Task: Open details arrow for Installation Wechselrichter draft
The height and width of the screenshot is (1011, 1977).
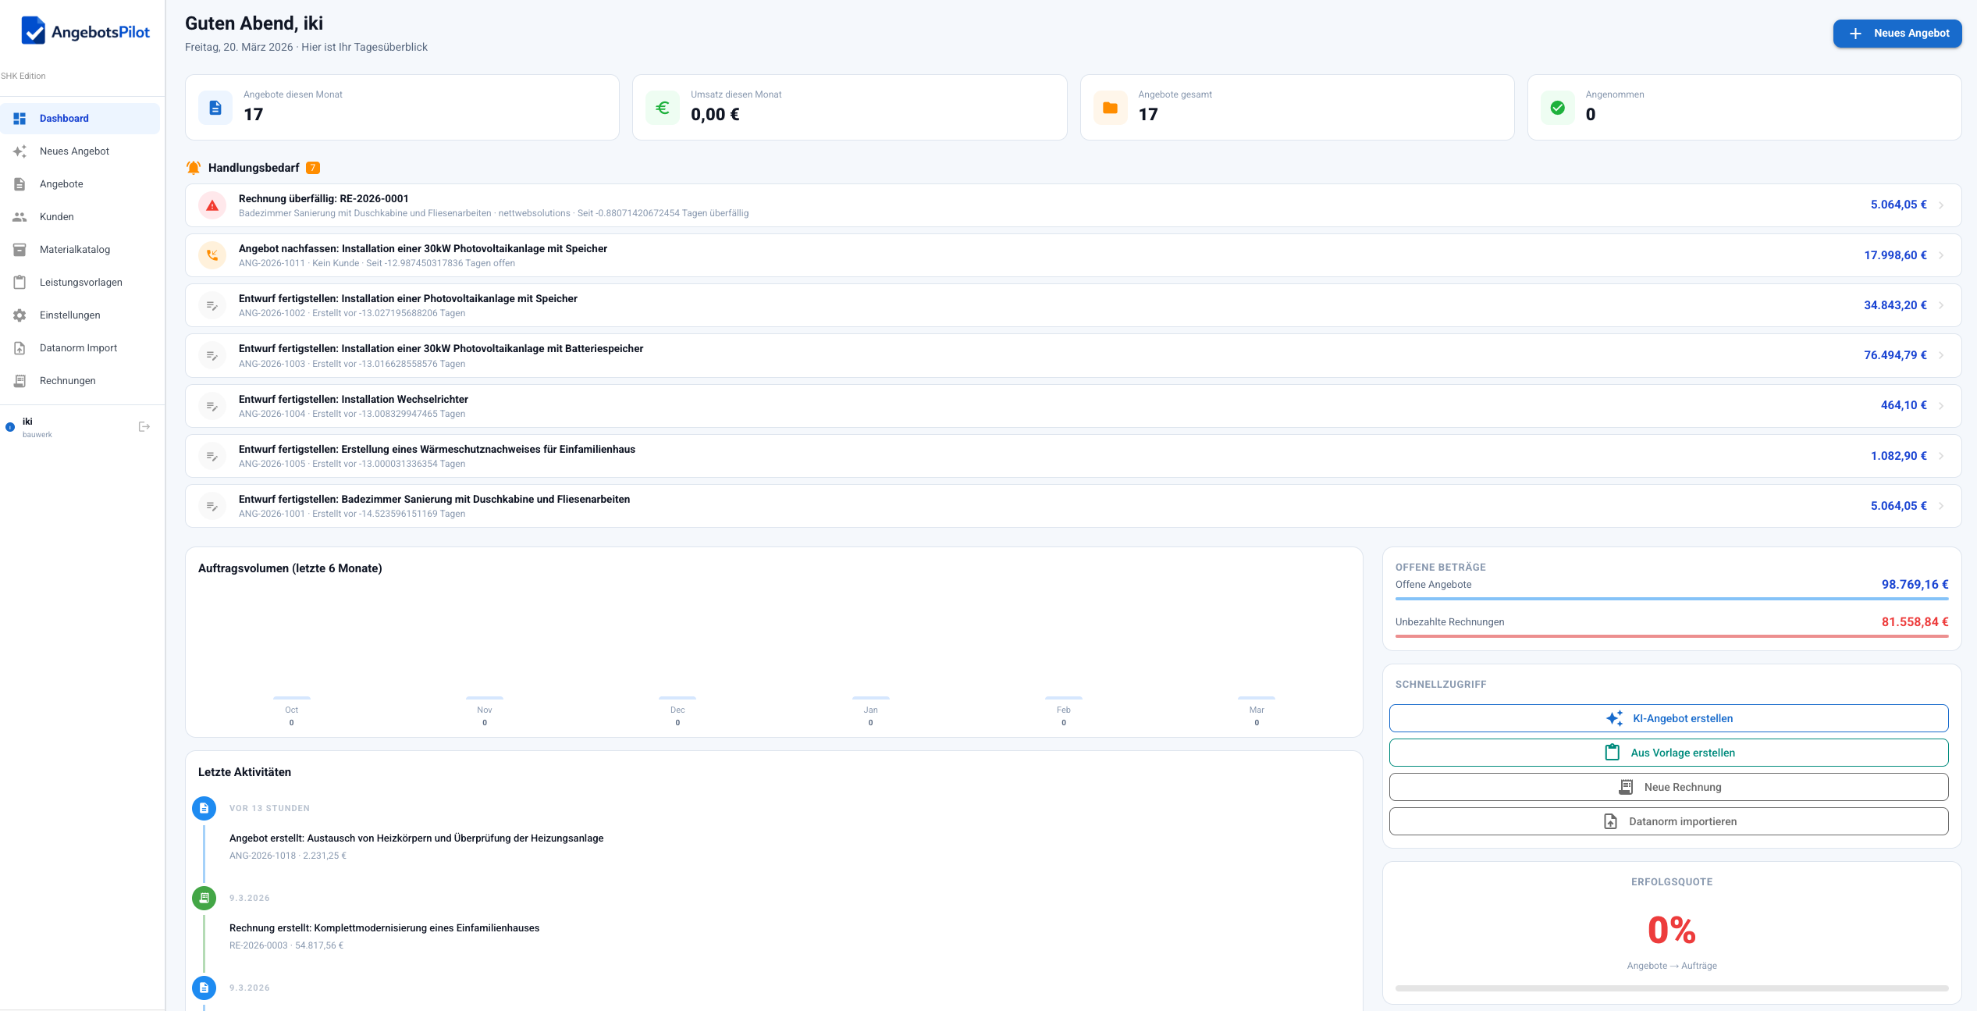Action: tap(1943, 405)
